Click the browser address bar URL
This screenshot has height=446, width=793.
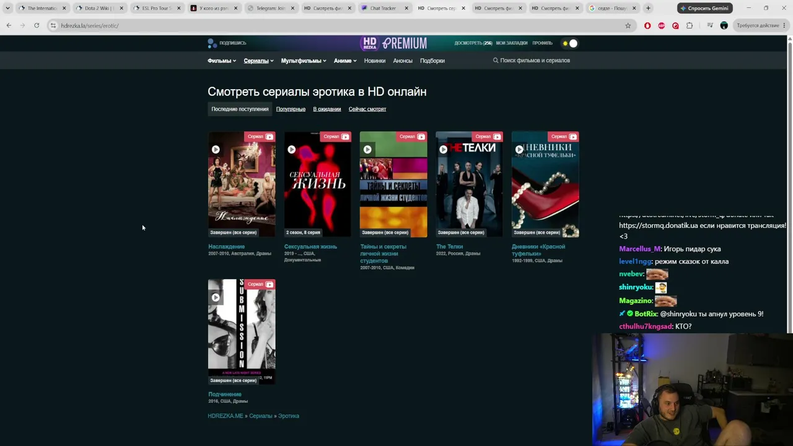pos(90,25)
